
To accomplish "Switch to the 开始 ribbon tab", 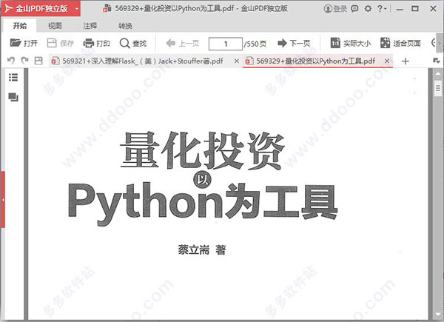I will [x=20, y=26].
